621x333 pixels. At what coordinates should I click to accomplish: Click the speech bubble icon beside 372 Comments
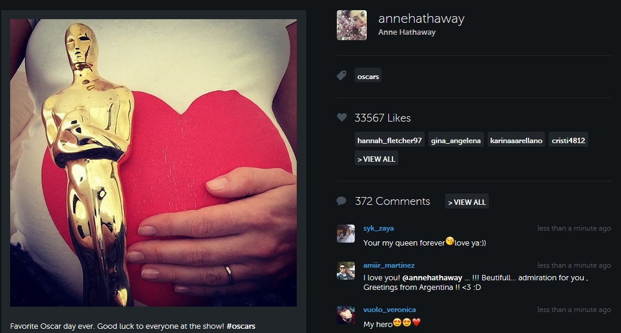click(342, 201)
